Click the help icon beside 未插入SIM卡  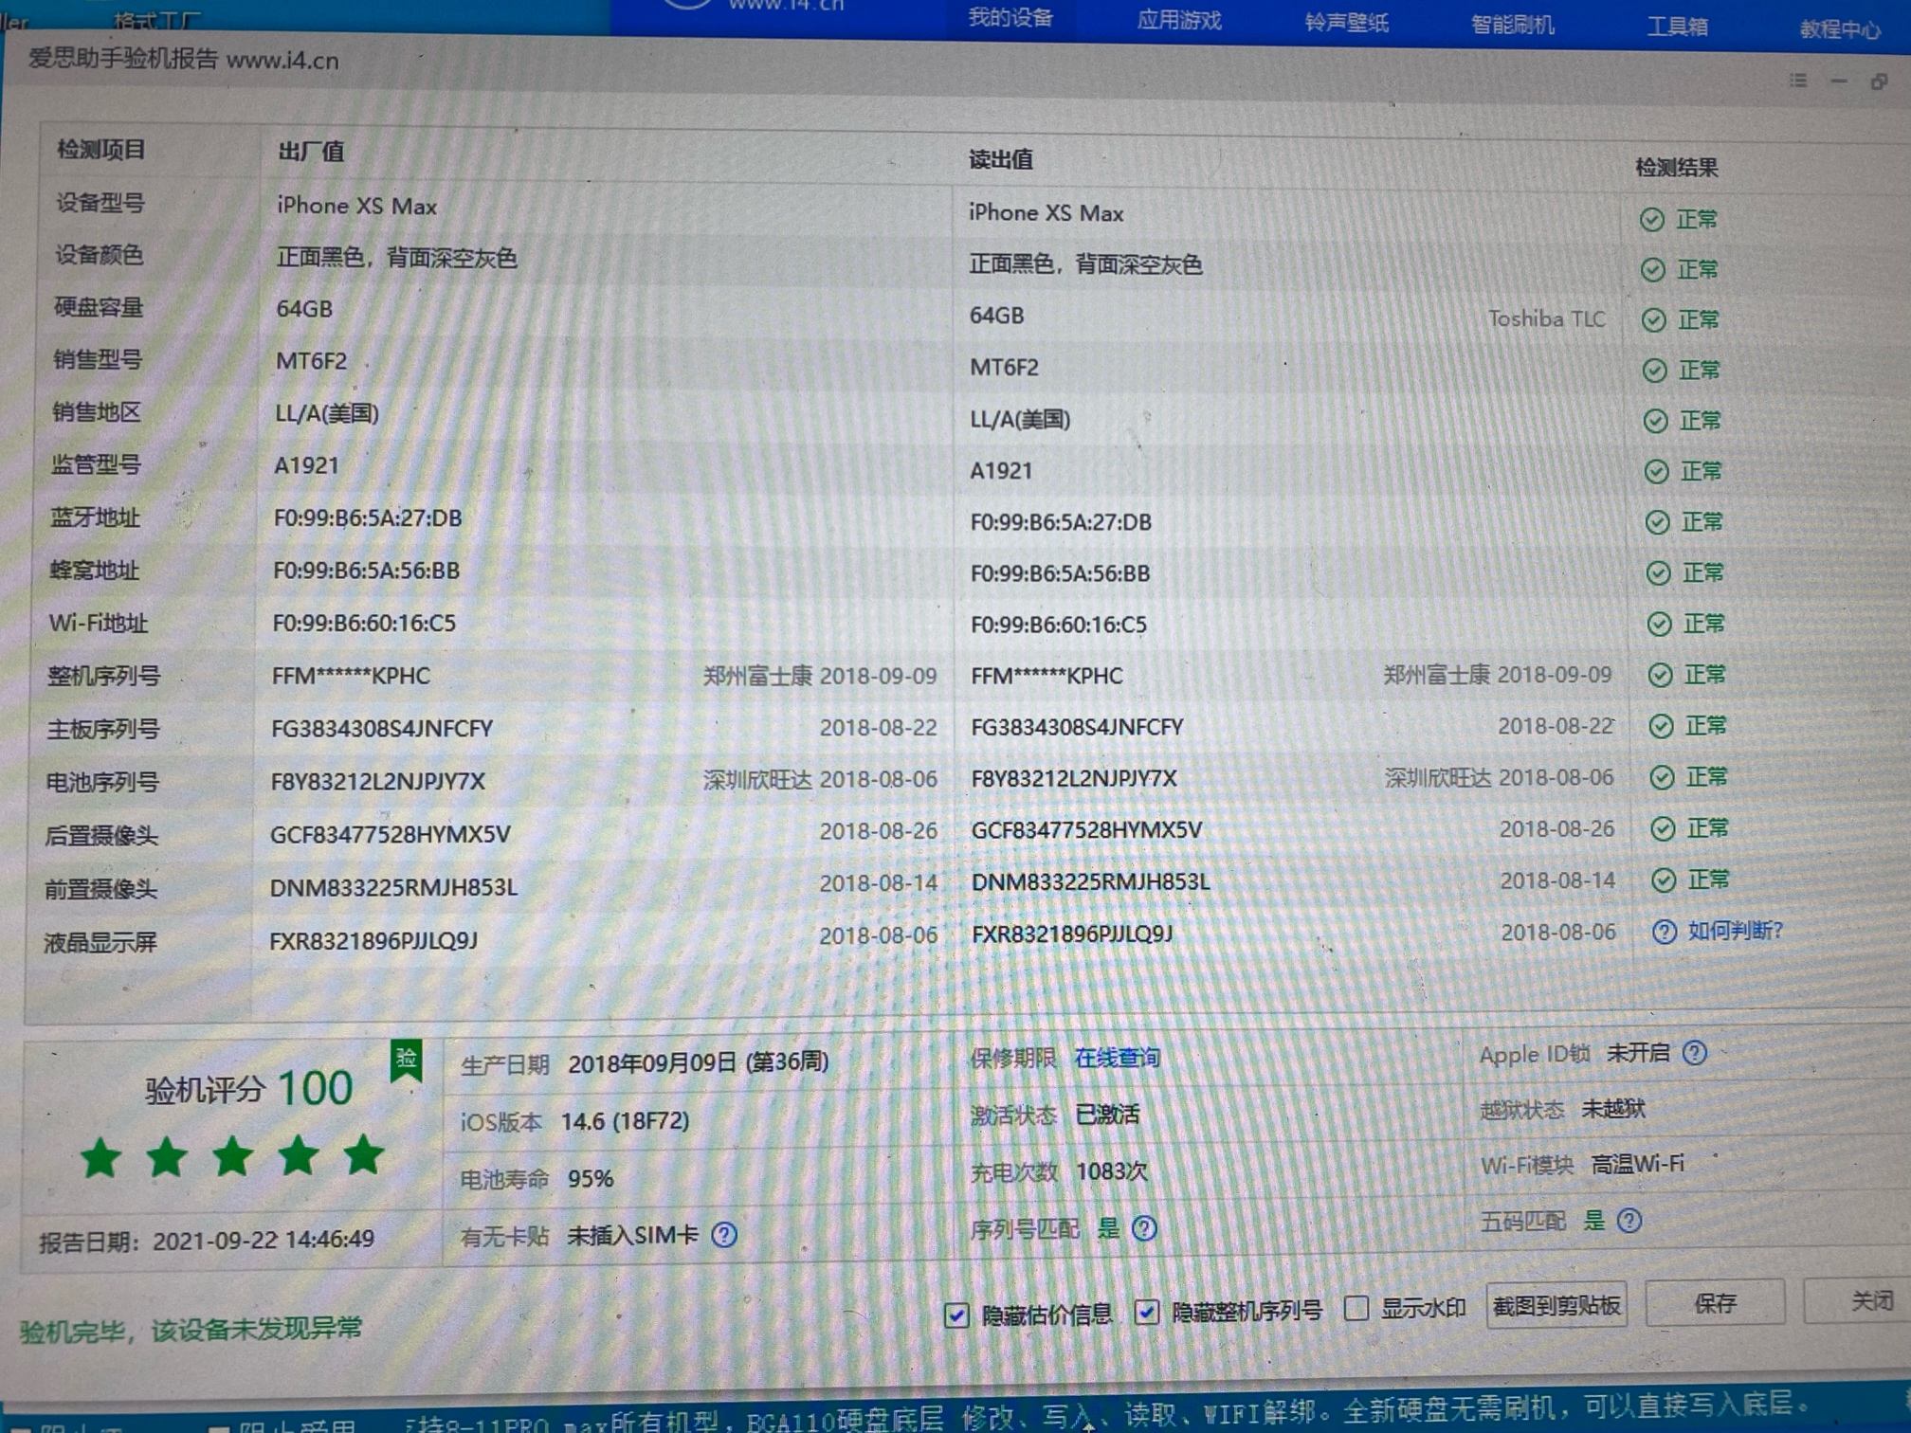724,1235
